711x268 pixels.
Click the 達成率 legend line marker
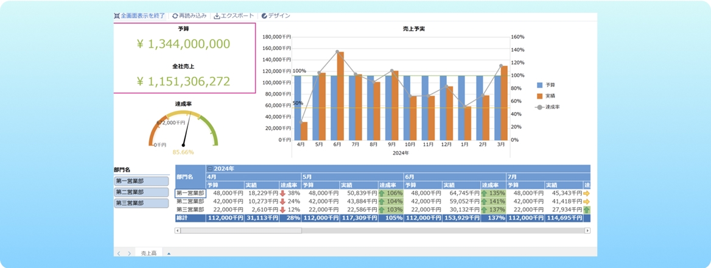point(539,107)
